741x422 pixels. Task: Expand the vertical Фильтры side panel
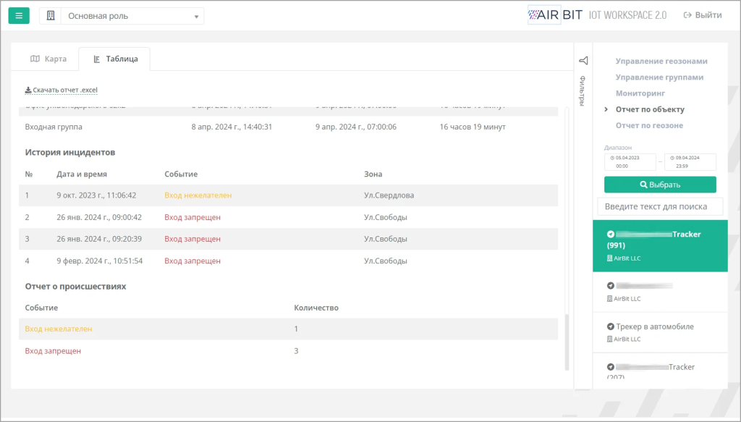coord(583,90)
